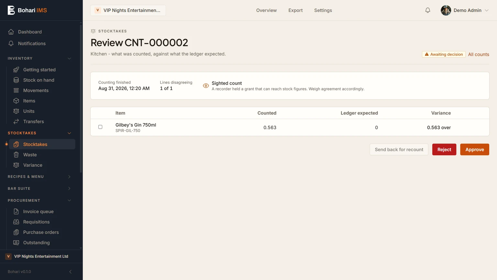Collapse the Stocktakes section chevron
The height and width of the screenshot is (280, 497).
click(x=69, y=133)
